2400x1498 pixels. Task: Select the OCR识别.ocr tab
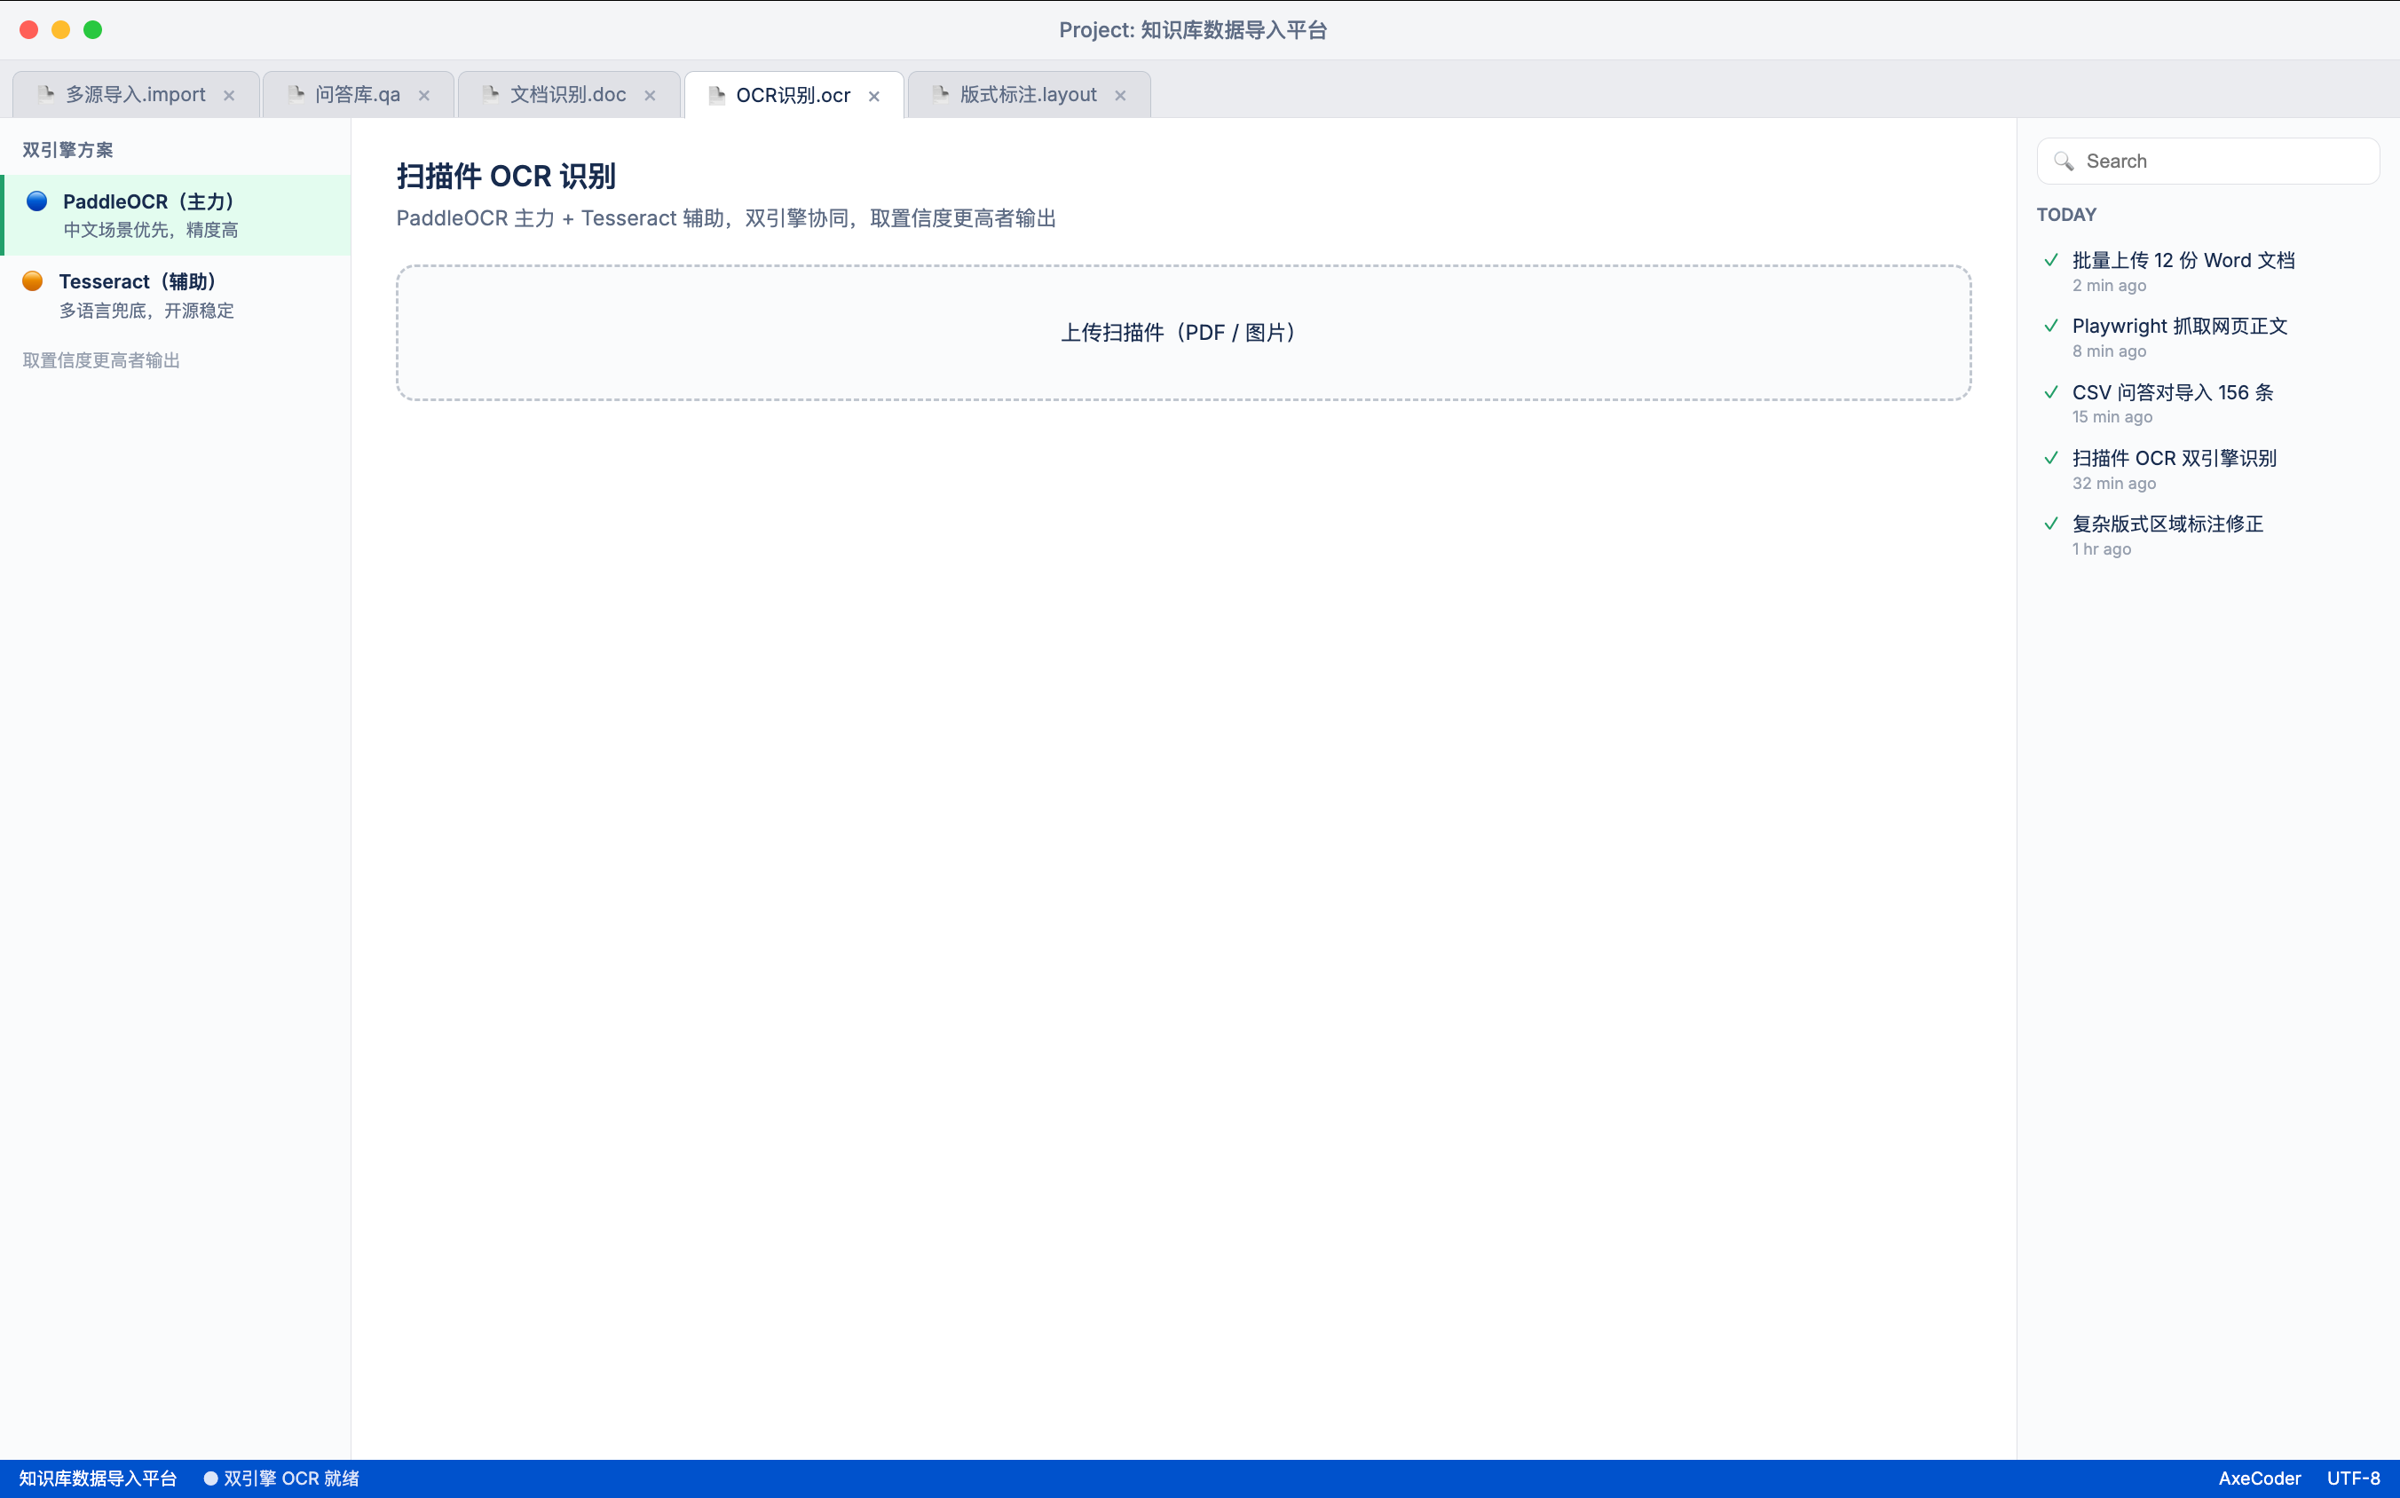(793, 95)
